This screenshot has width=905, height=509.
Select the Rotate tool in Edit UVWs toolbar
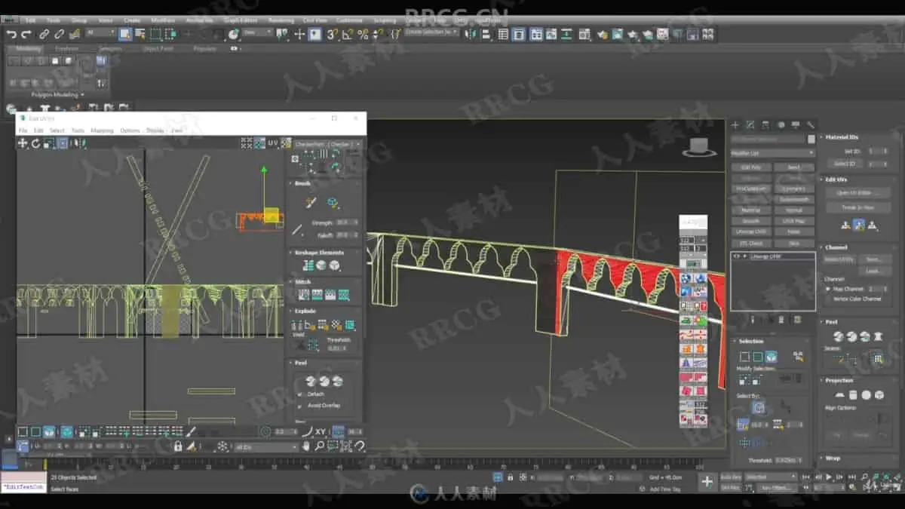click(35, 143)
